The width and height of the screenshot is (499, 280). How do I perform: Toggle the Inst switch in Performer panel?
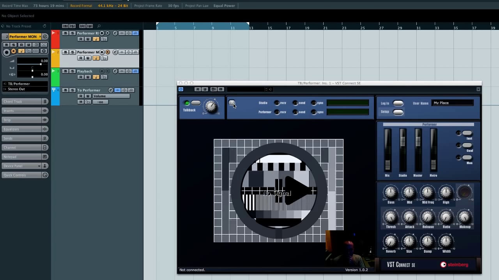click(467, 133)
